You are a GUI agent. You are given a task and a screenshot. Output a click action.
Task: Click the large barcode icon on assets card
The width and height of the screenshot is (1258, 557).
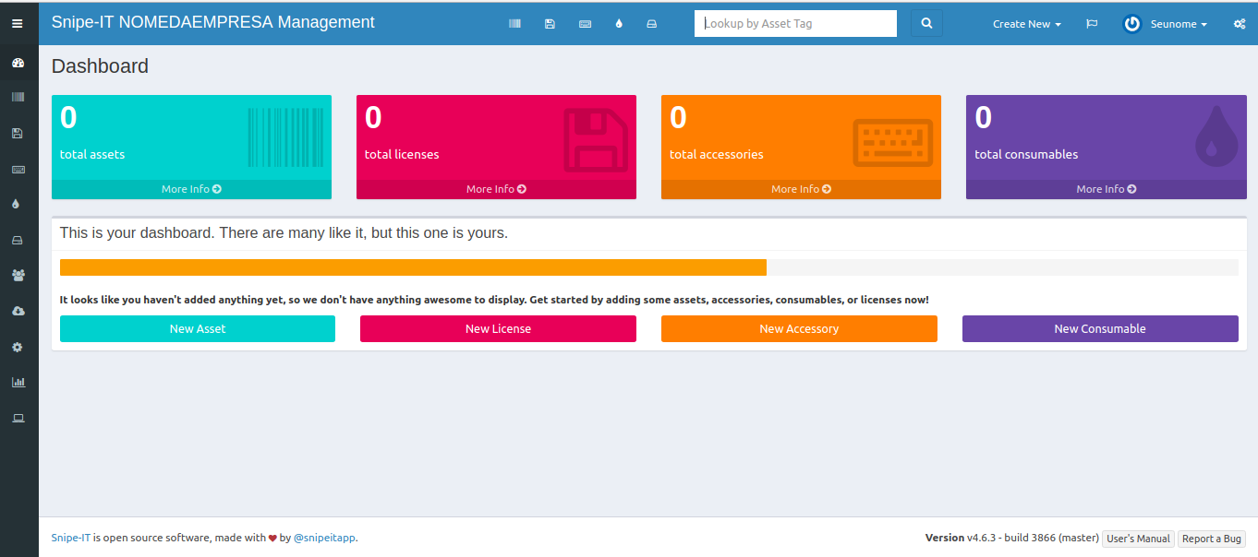285,137
